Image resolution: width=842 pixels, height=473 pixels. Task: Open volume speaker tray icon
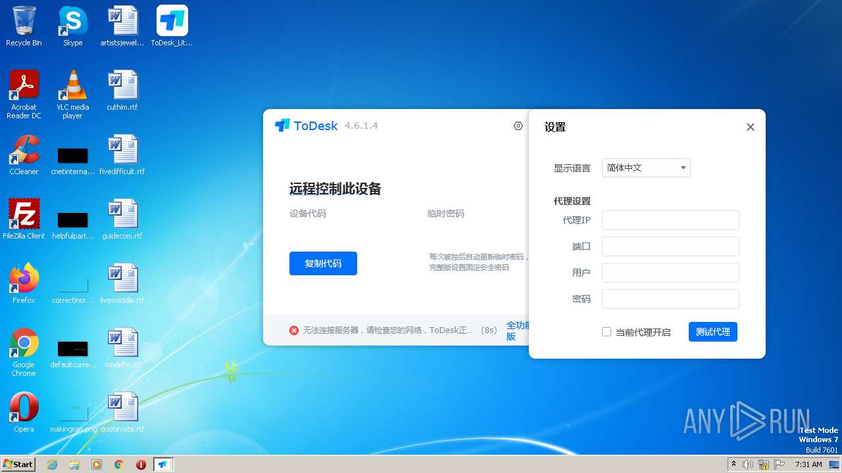748,464
